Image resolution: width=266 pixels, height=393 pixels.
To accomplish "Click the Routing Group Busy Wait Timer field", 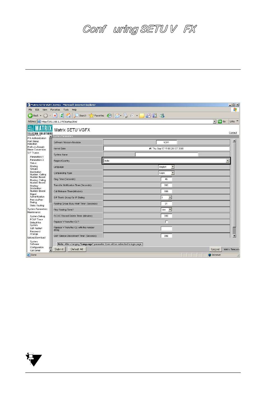I will [x=166, y=204].
